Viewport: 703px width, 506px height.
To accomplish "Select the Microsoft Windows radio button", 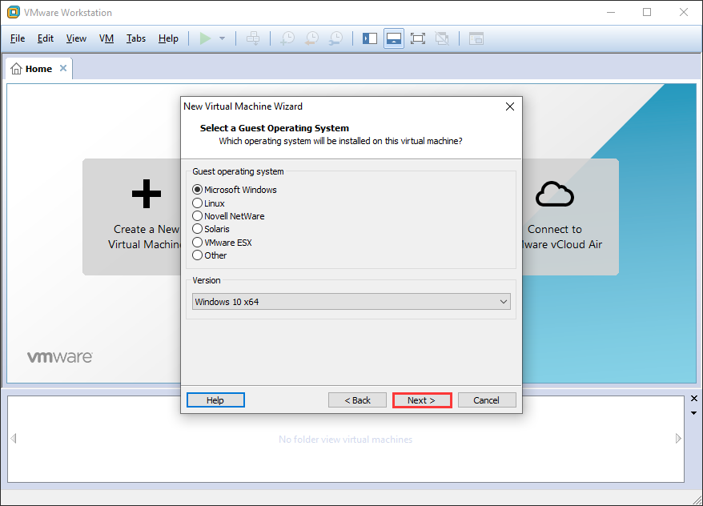I will coord(197,190).
